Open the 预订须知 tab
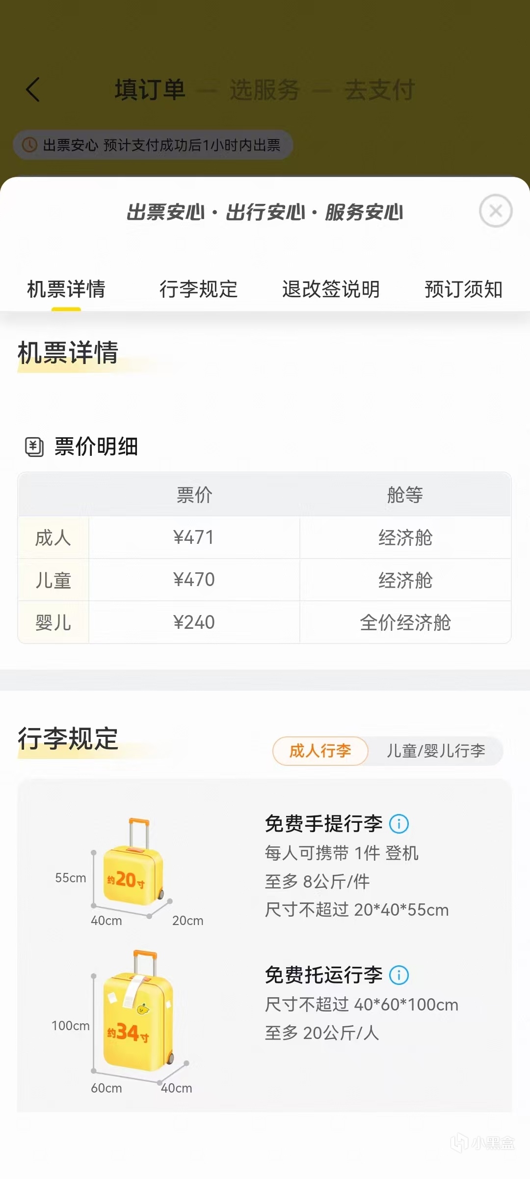 tap(463, 289)
